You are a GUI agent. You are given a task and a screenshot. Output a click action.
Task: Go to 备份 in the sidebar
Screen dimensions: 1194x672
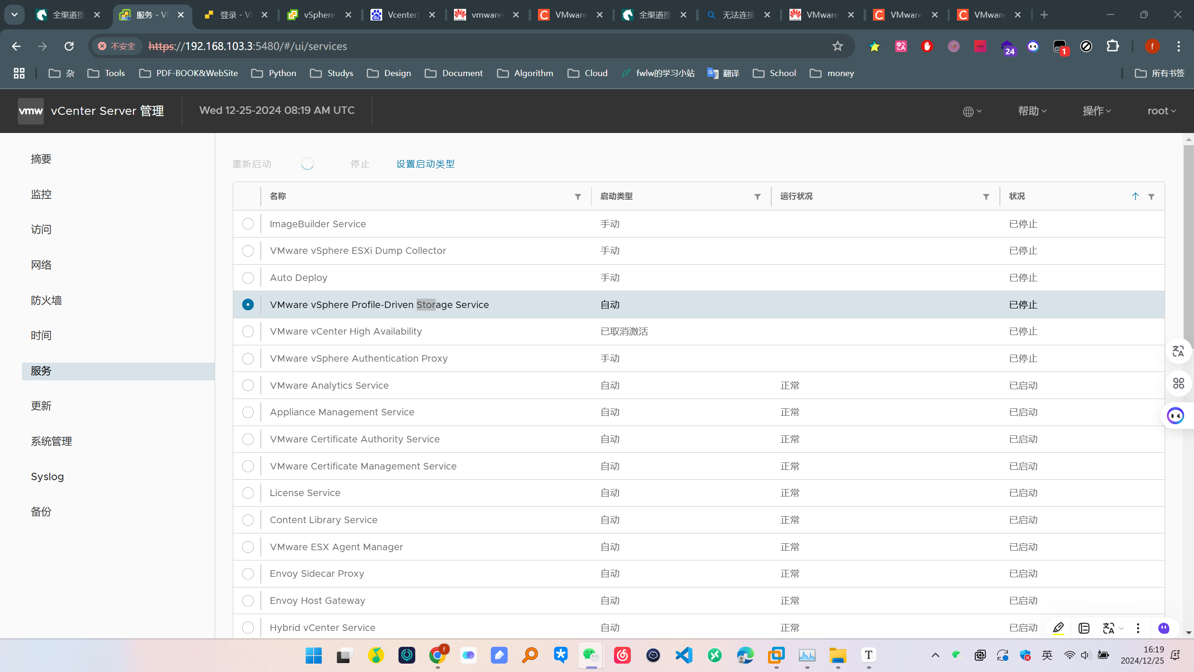[x=41, y=512]
